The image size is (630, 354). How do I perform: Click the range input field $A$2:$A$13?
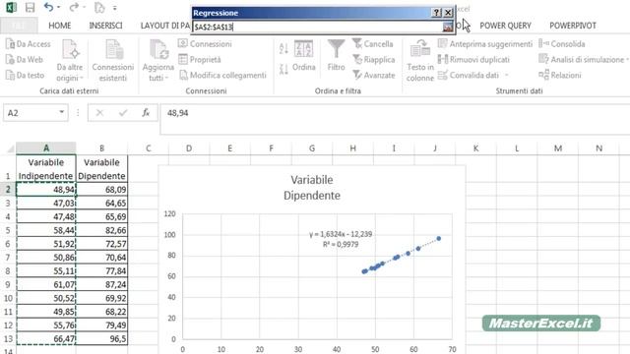317,27
